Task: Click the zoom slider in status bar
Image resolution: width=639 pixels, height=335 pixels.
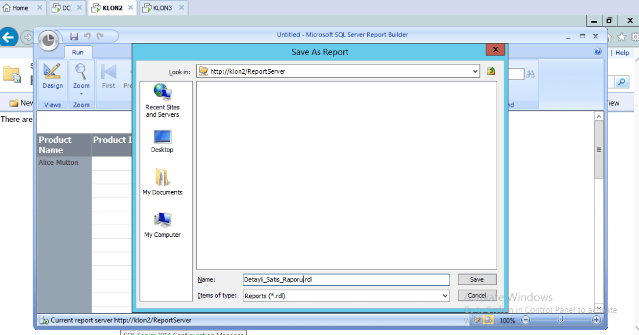Action: click(x=560, y=320)
